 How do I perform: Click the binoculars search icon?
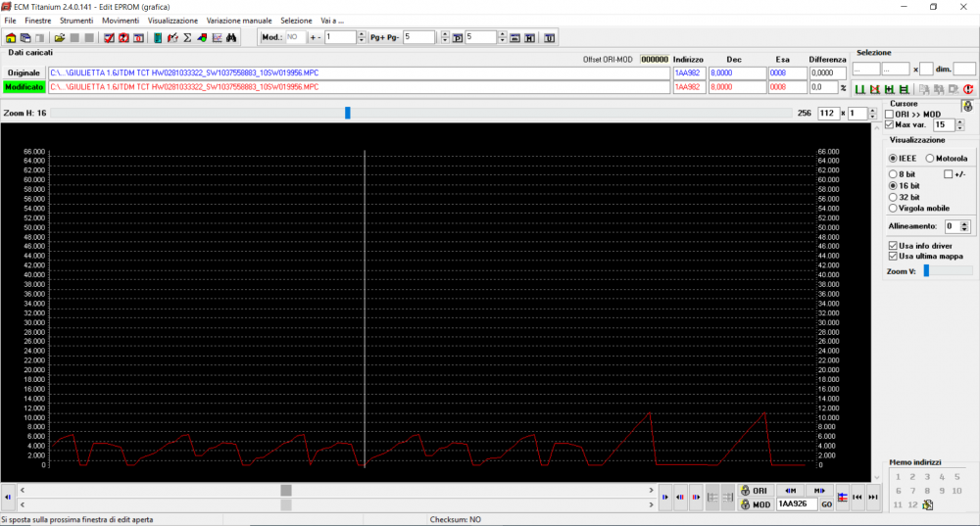232,37
